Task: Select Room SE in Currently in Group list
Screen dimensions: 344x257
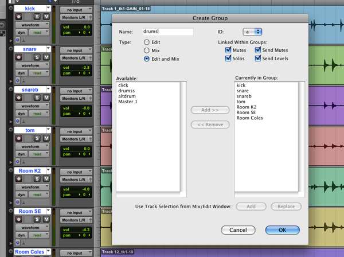Action: [247, 112]
